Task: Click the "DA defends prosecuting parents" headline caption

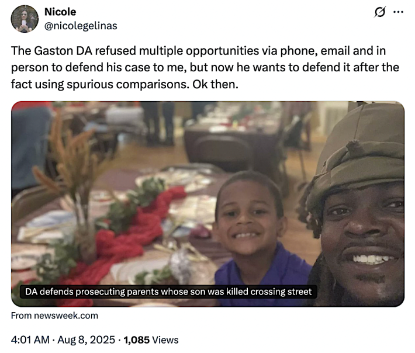Action: coord(168,291)
